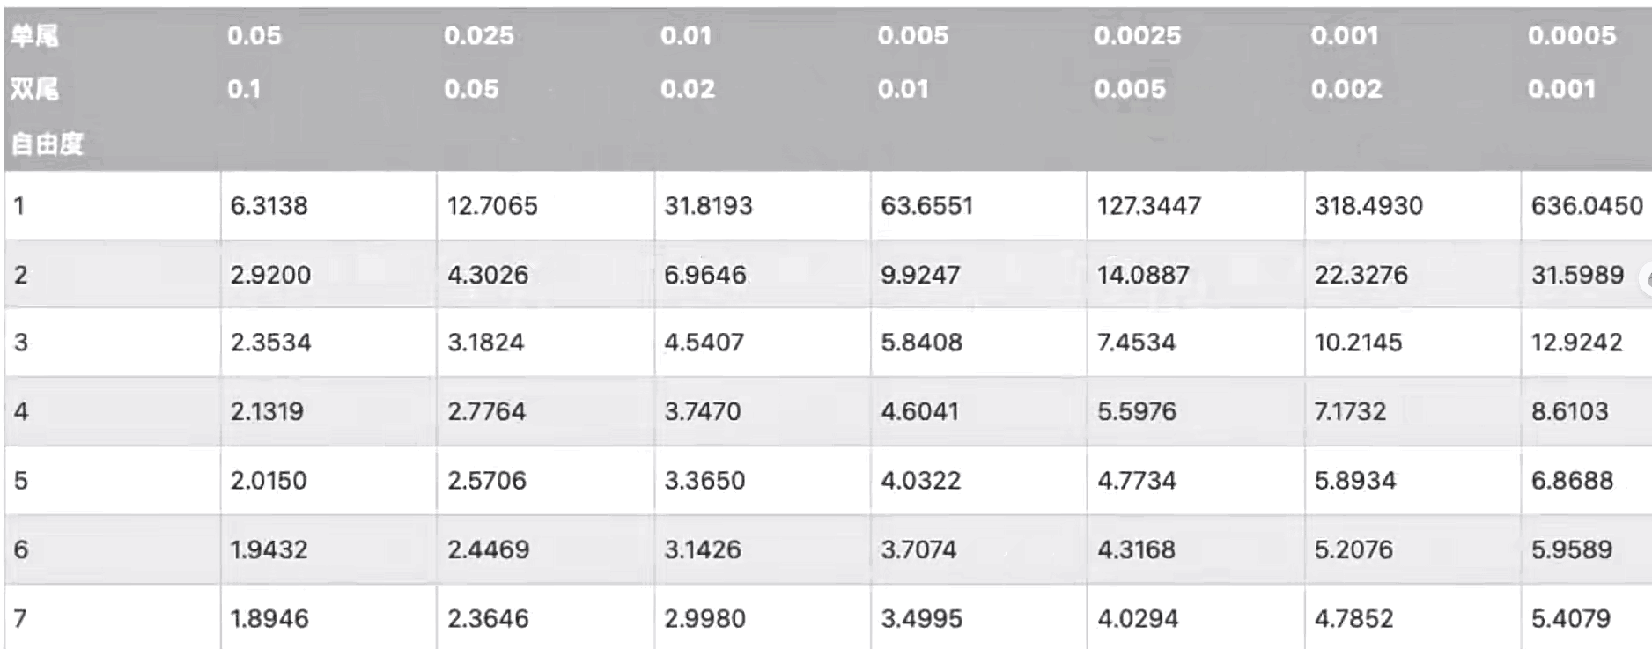Select cell value 3.3650
The width and height of the screenshot is (1652, 649).
tap(704, 481)
